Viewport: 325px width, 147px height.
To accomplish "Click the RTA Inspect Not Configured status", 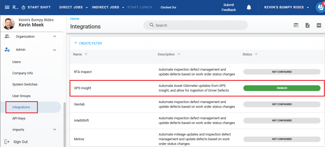I will pyautogui.click(x=282, y=72).
